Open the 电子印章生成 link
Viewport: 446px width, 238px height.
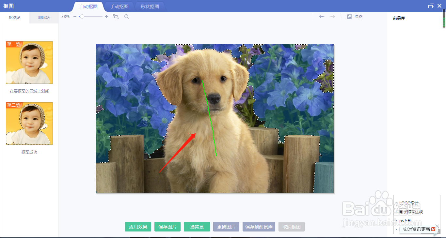411,212
